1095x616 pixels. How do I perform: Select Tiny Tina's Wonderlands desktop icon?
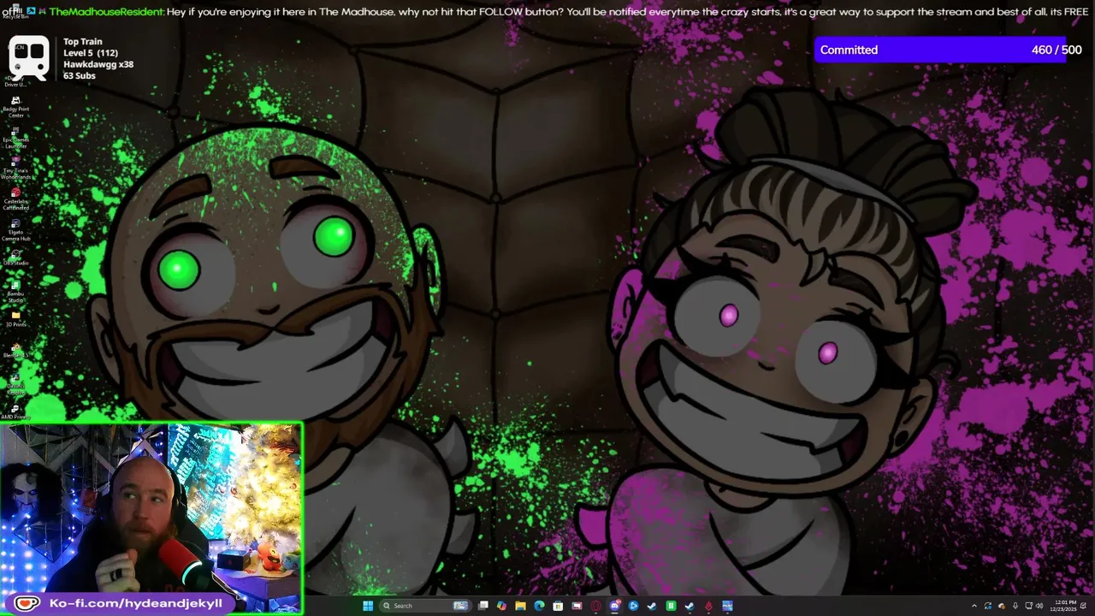pyautogui.click(x=15, y=169)
